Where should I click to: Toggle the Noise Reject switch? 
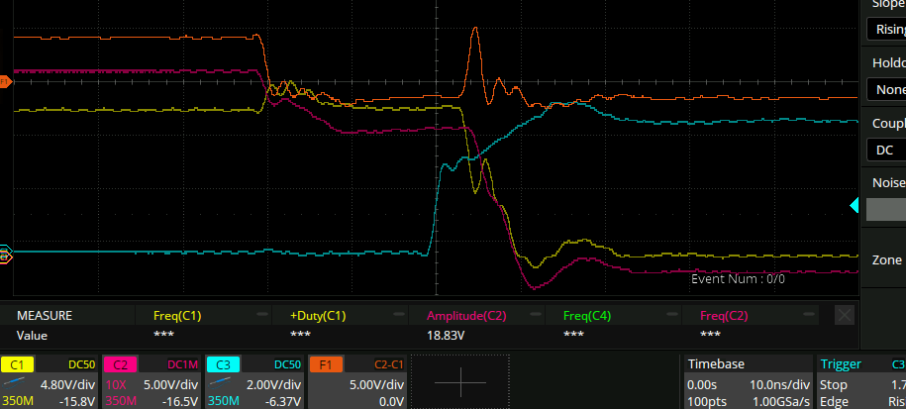[x=886, y=209]
